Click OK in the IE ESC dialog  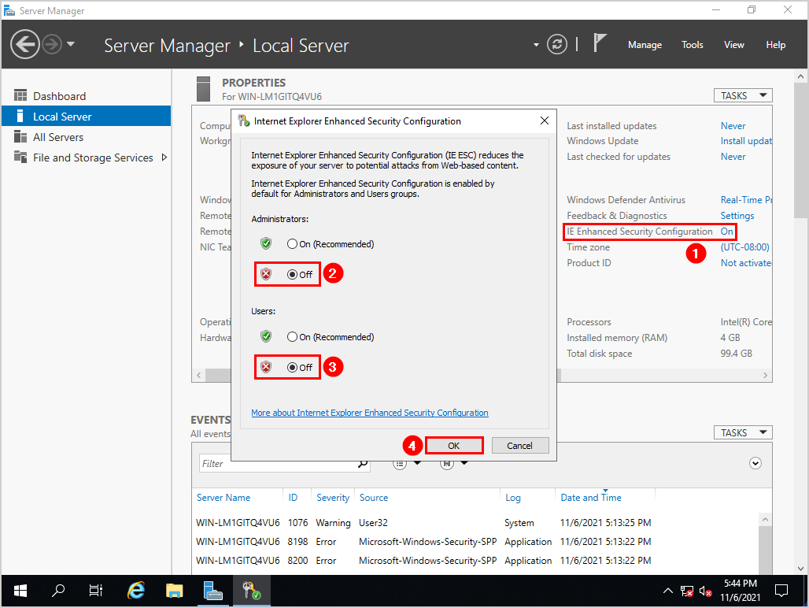[454, 446]
